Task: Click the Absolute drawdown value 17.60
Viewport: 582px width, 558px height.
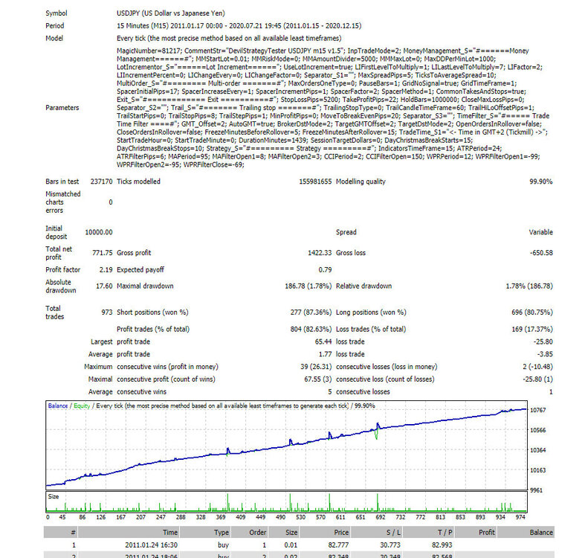Action: [104, 286]
